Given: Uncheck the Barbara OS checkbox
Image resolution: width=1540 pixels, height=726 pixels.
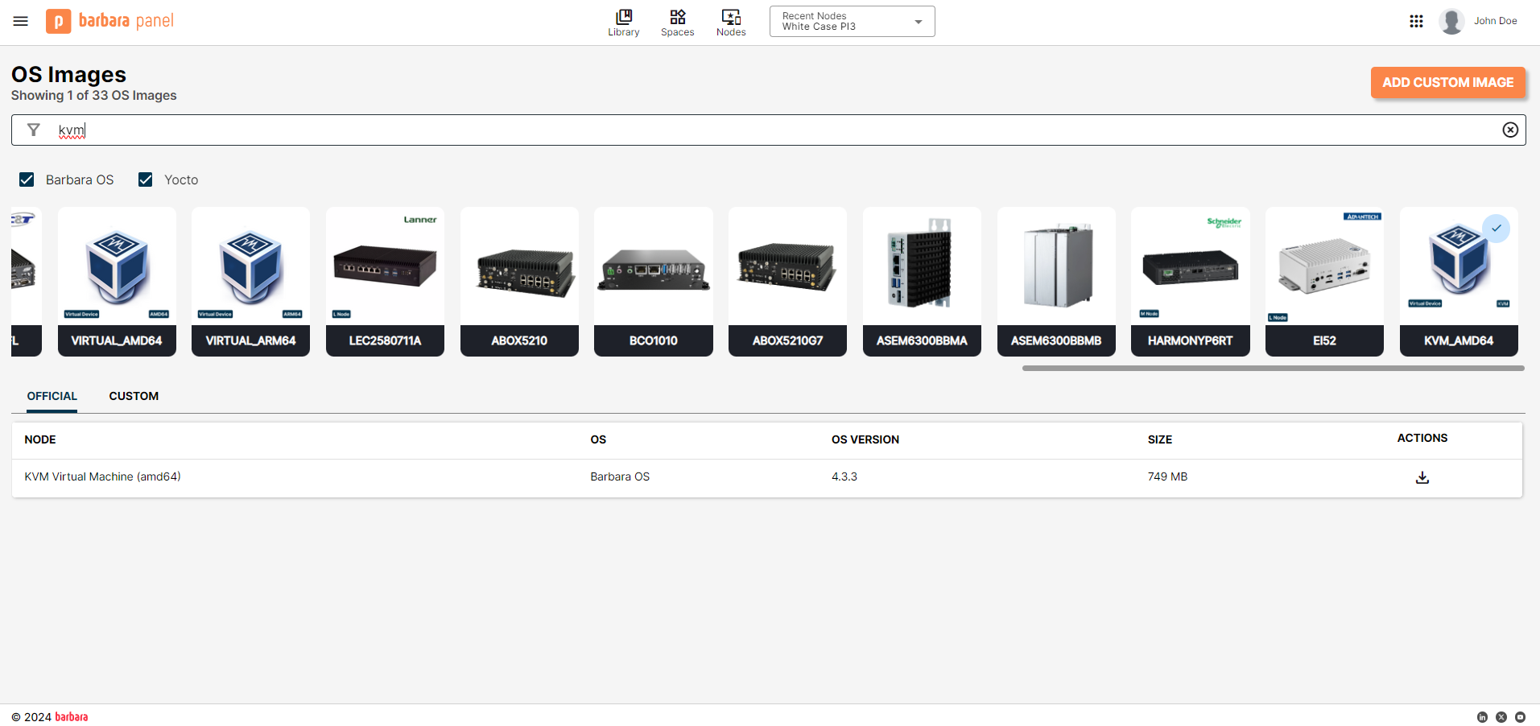Looking at the screenshot, I should coord(27,179).
